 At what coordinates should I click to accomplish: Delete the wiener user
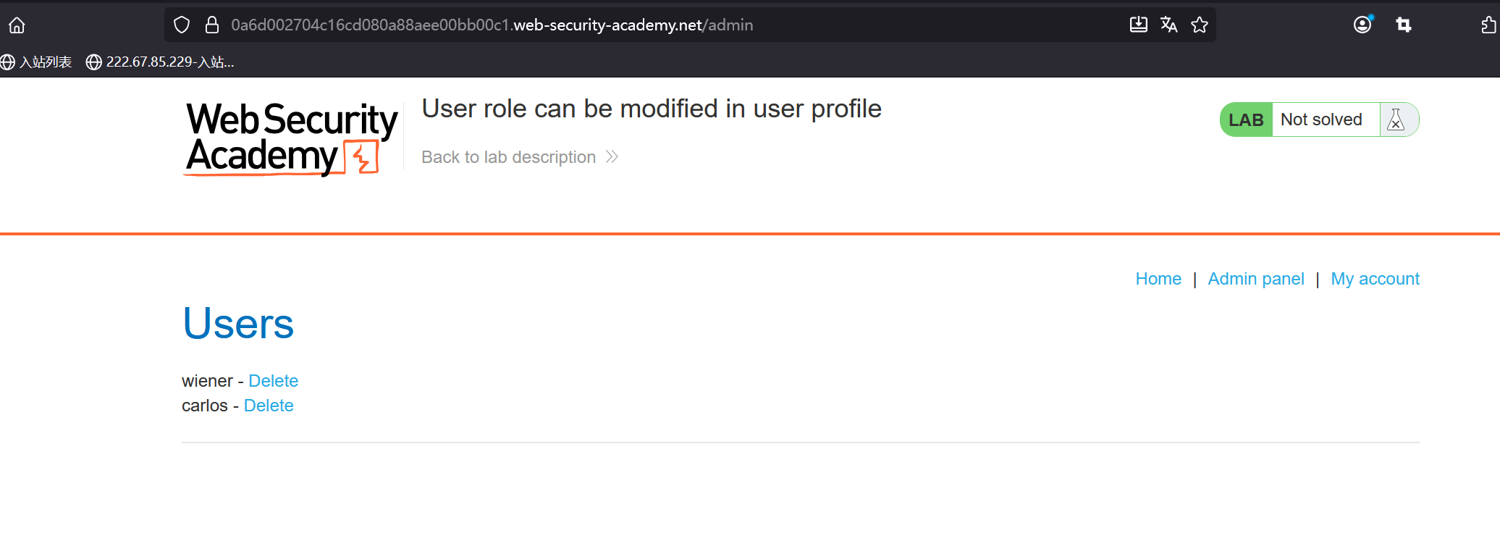pos(273,381)
